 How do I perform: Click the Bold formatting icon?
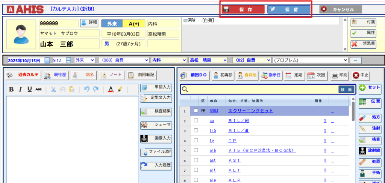click(11, 89)
